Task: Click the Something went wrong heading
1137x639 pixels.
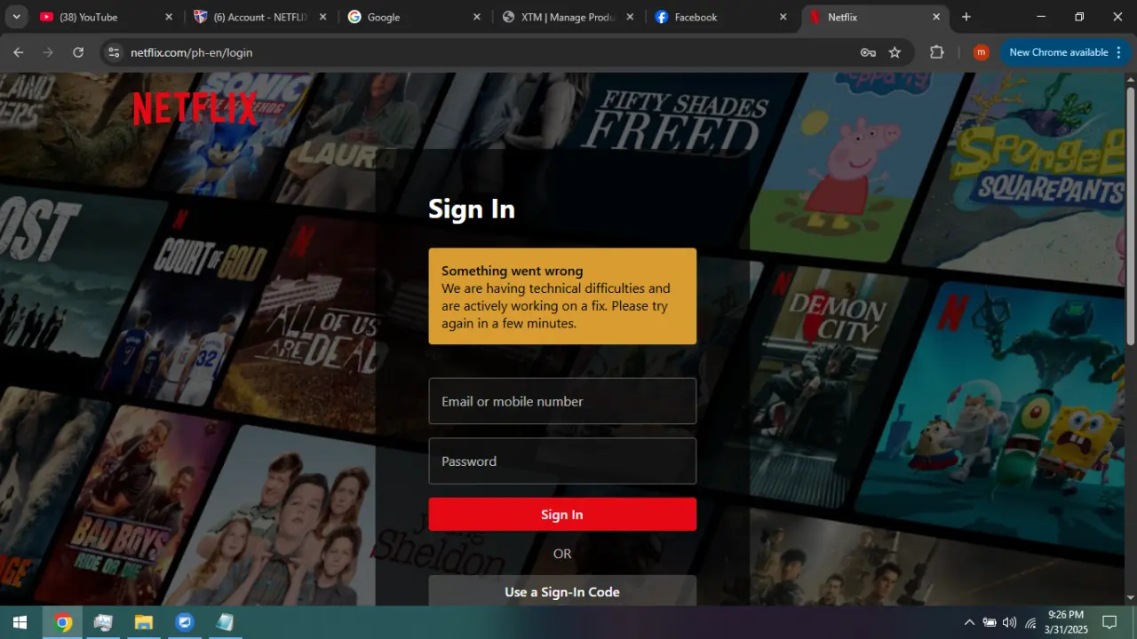Action: [x=513, y=271]
